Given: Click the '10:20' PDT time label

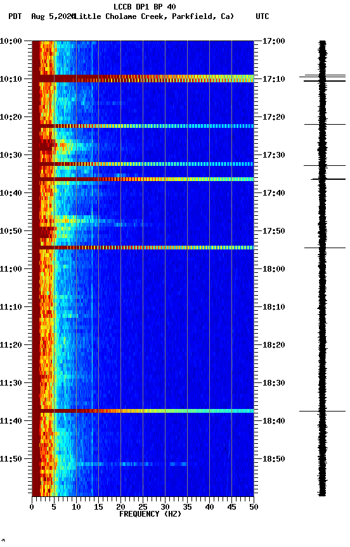Looking at the screenshot, I should (11, 117).
